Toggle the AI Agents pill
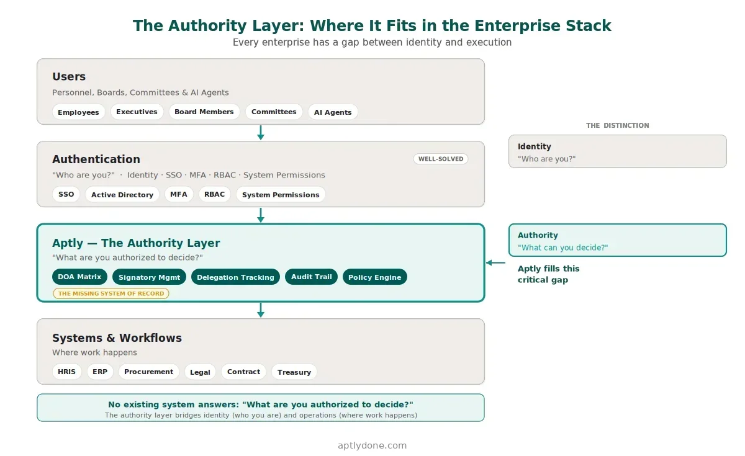This screenshot has height=456, width=745. (x=333, y=112)
